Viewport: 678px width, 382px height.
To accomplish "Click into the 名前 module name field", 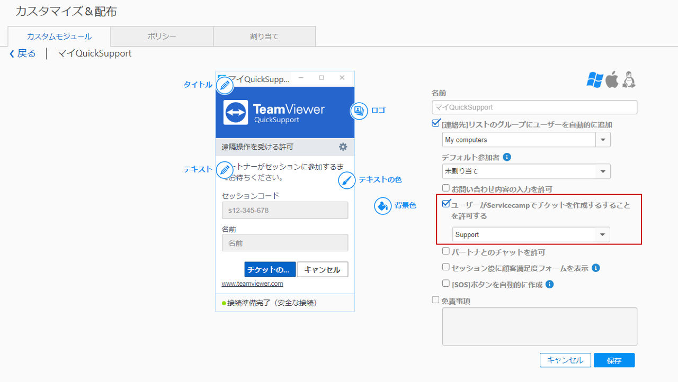I will click(534, 107).
